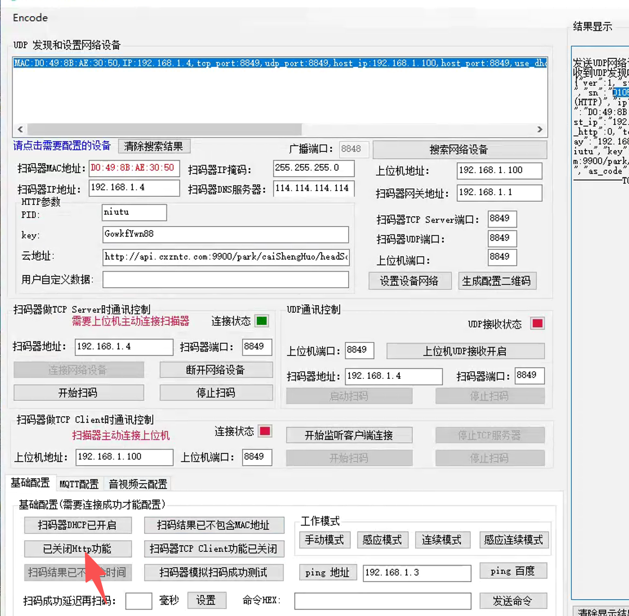Click 清除搜索结果 button

[x=154, y=146]
